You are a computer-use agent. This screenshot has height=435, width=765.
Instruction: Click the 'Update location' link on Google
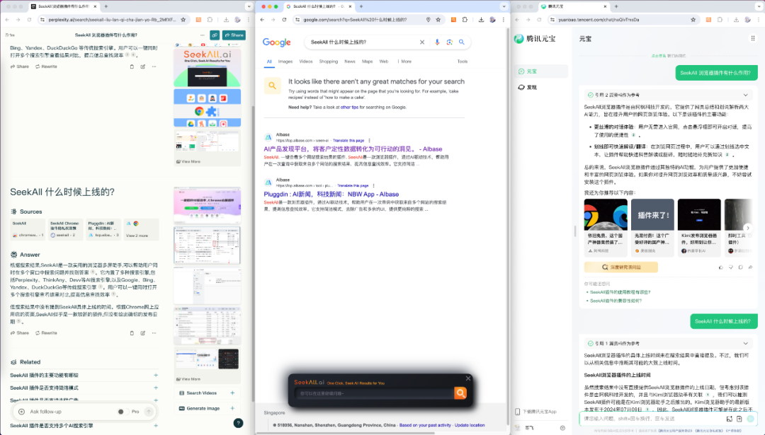pos(470,425)
